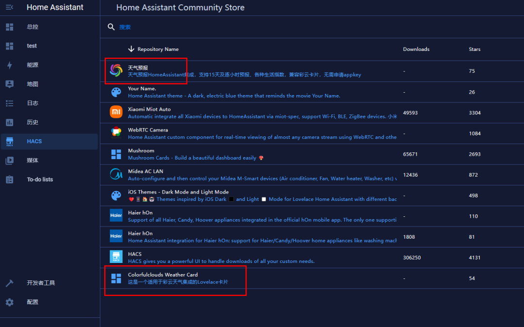Click downloads value 65671
524x327 pixels.
tap(410, 154)
